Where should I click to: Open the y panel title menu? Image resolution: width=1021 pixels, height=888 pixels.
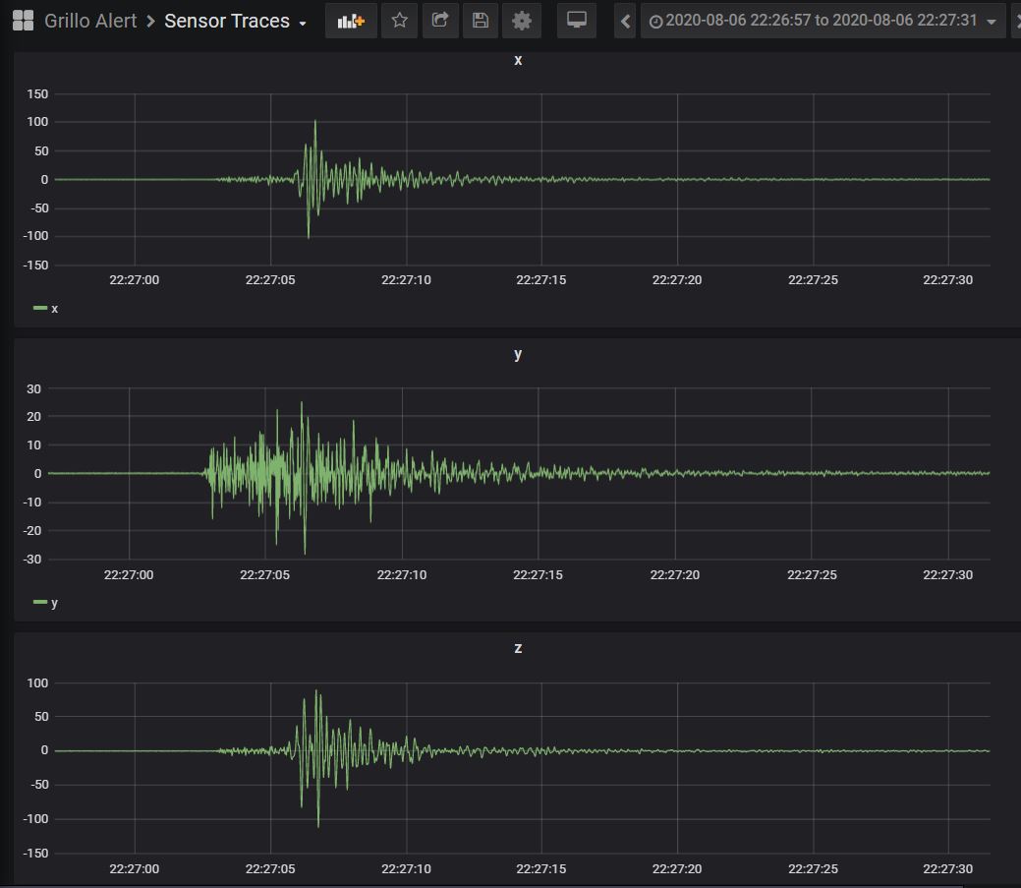[518, 355]
